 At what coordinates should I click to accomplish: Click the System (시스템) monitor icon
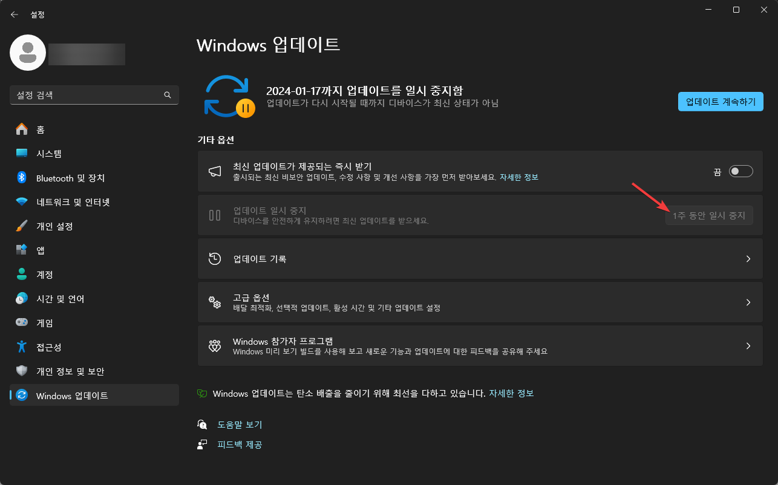22,154
